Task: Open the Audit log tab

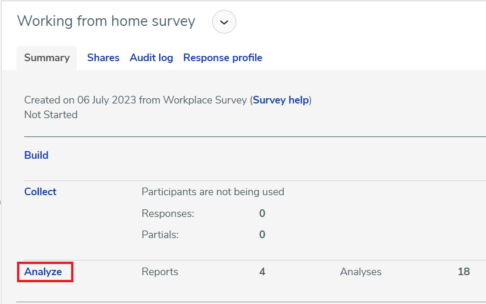Action: [151, 58]
